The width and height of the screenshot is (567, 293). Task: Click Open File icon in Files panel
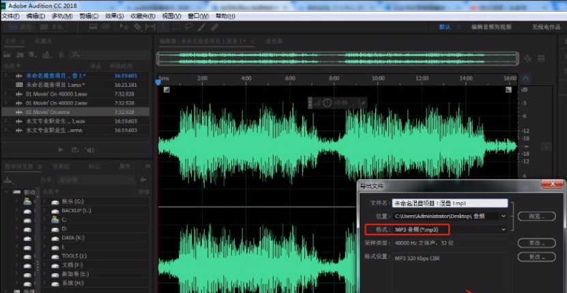(7, 55)
